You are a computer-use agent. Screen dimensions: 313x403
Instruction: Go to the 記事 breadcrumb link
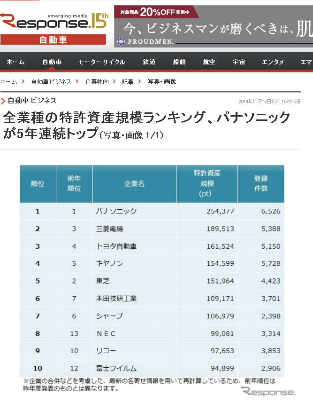pos(128,82)
